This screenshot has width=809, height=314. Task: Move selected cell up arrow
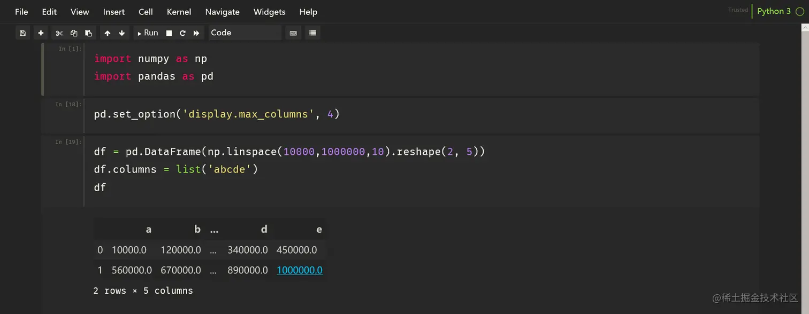click(108, 33)
